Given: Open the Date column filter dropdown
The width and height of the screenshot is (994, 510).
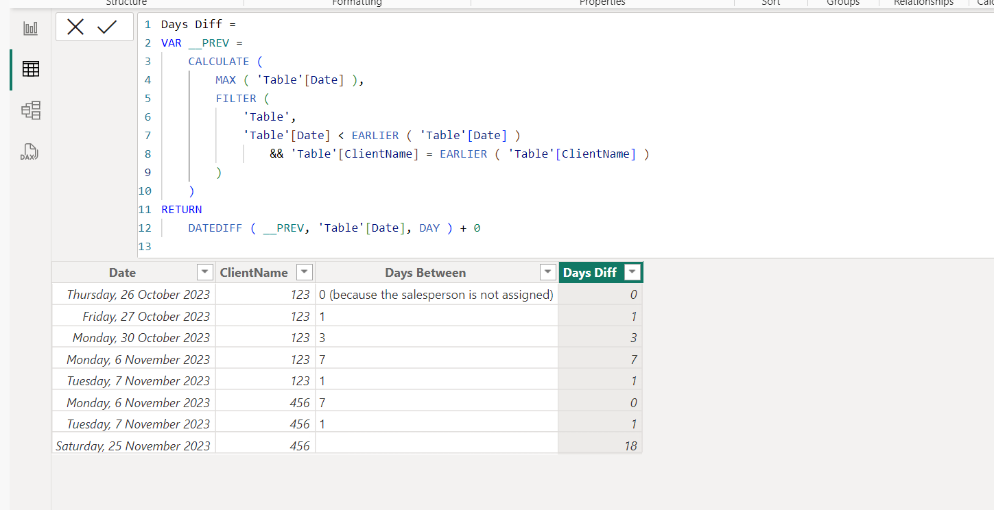Looking at the screenshot, I should tap(204, 272).
